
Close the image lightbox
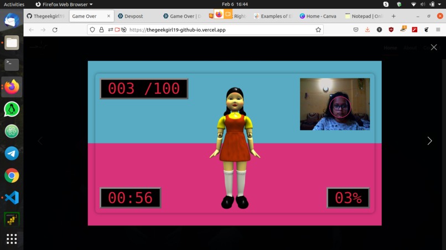[434, 47]
